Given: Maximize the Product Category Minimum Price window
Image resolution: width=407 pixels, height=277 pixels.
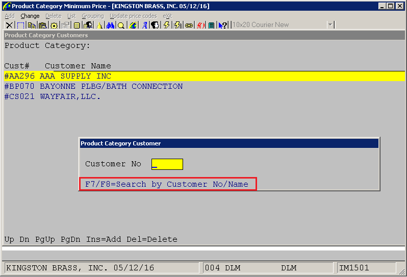Looking at the screenshot, I should [x=390, y=6].
